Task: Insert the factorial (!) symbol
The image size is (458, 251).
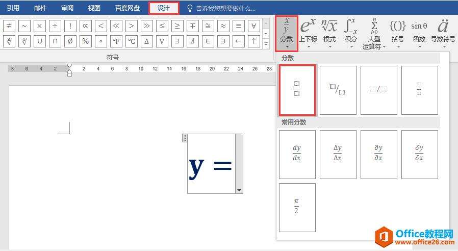Action: point(70,26)
